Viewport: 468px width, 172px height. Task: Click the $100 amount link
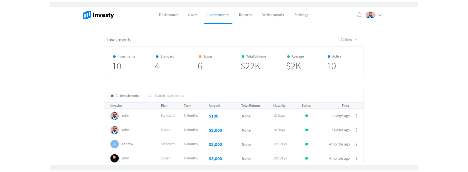(x=214, y=116)
